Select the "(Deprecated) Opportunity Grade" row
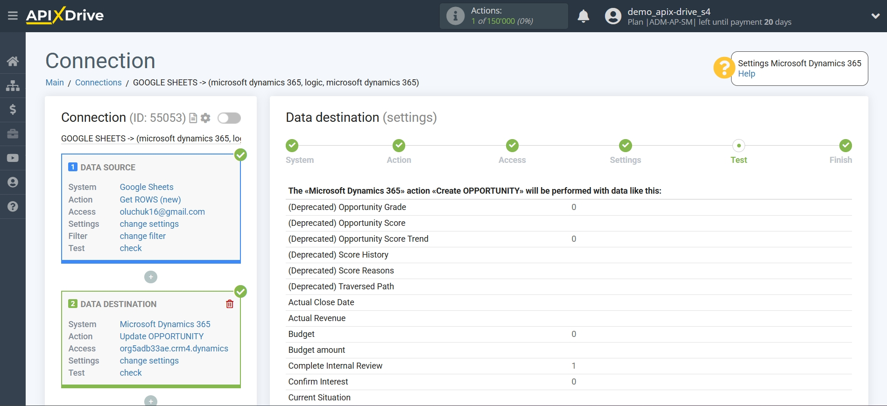Viewport: 887px width, 406px height. point(569,207)
